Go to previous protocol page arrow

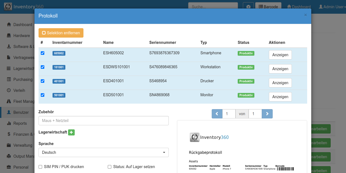point(217,114)
